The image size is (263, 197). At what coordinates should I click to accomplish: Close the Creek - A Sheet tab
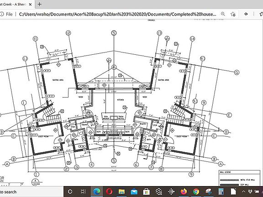30,5
